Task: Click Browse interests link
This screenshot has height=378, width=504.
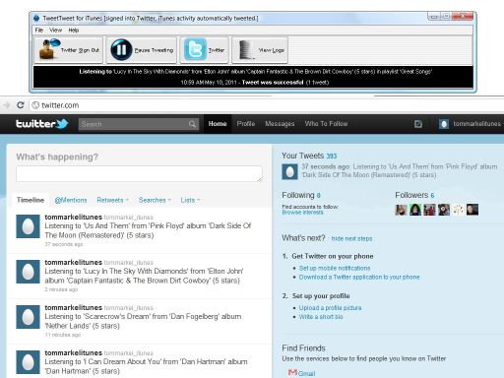Action: pyautogui.click(x=302, y=213)
